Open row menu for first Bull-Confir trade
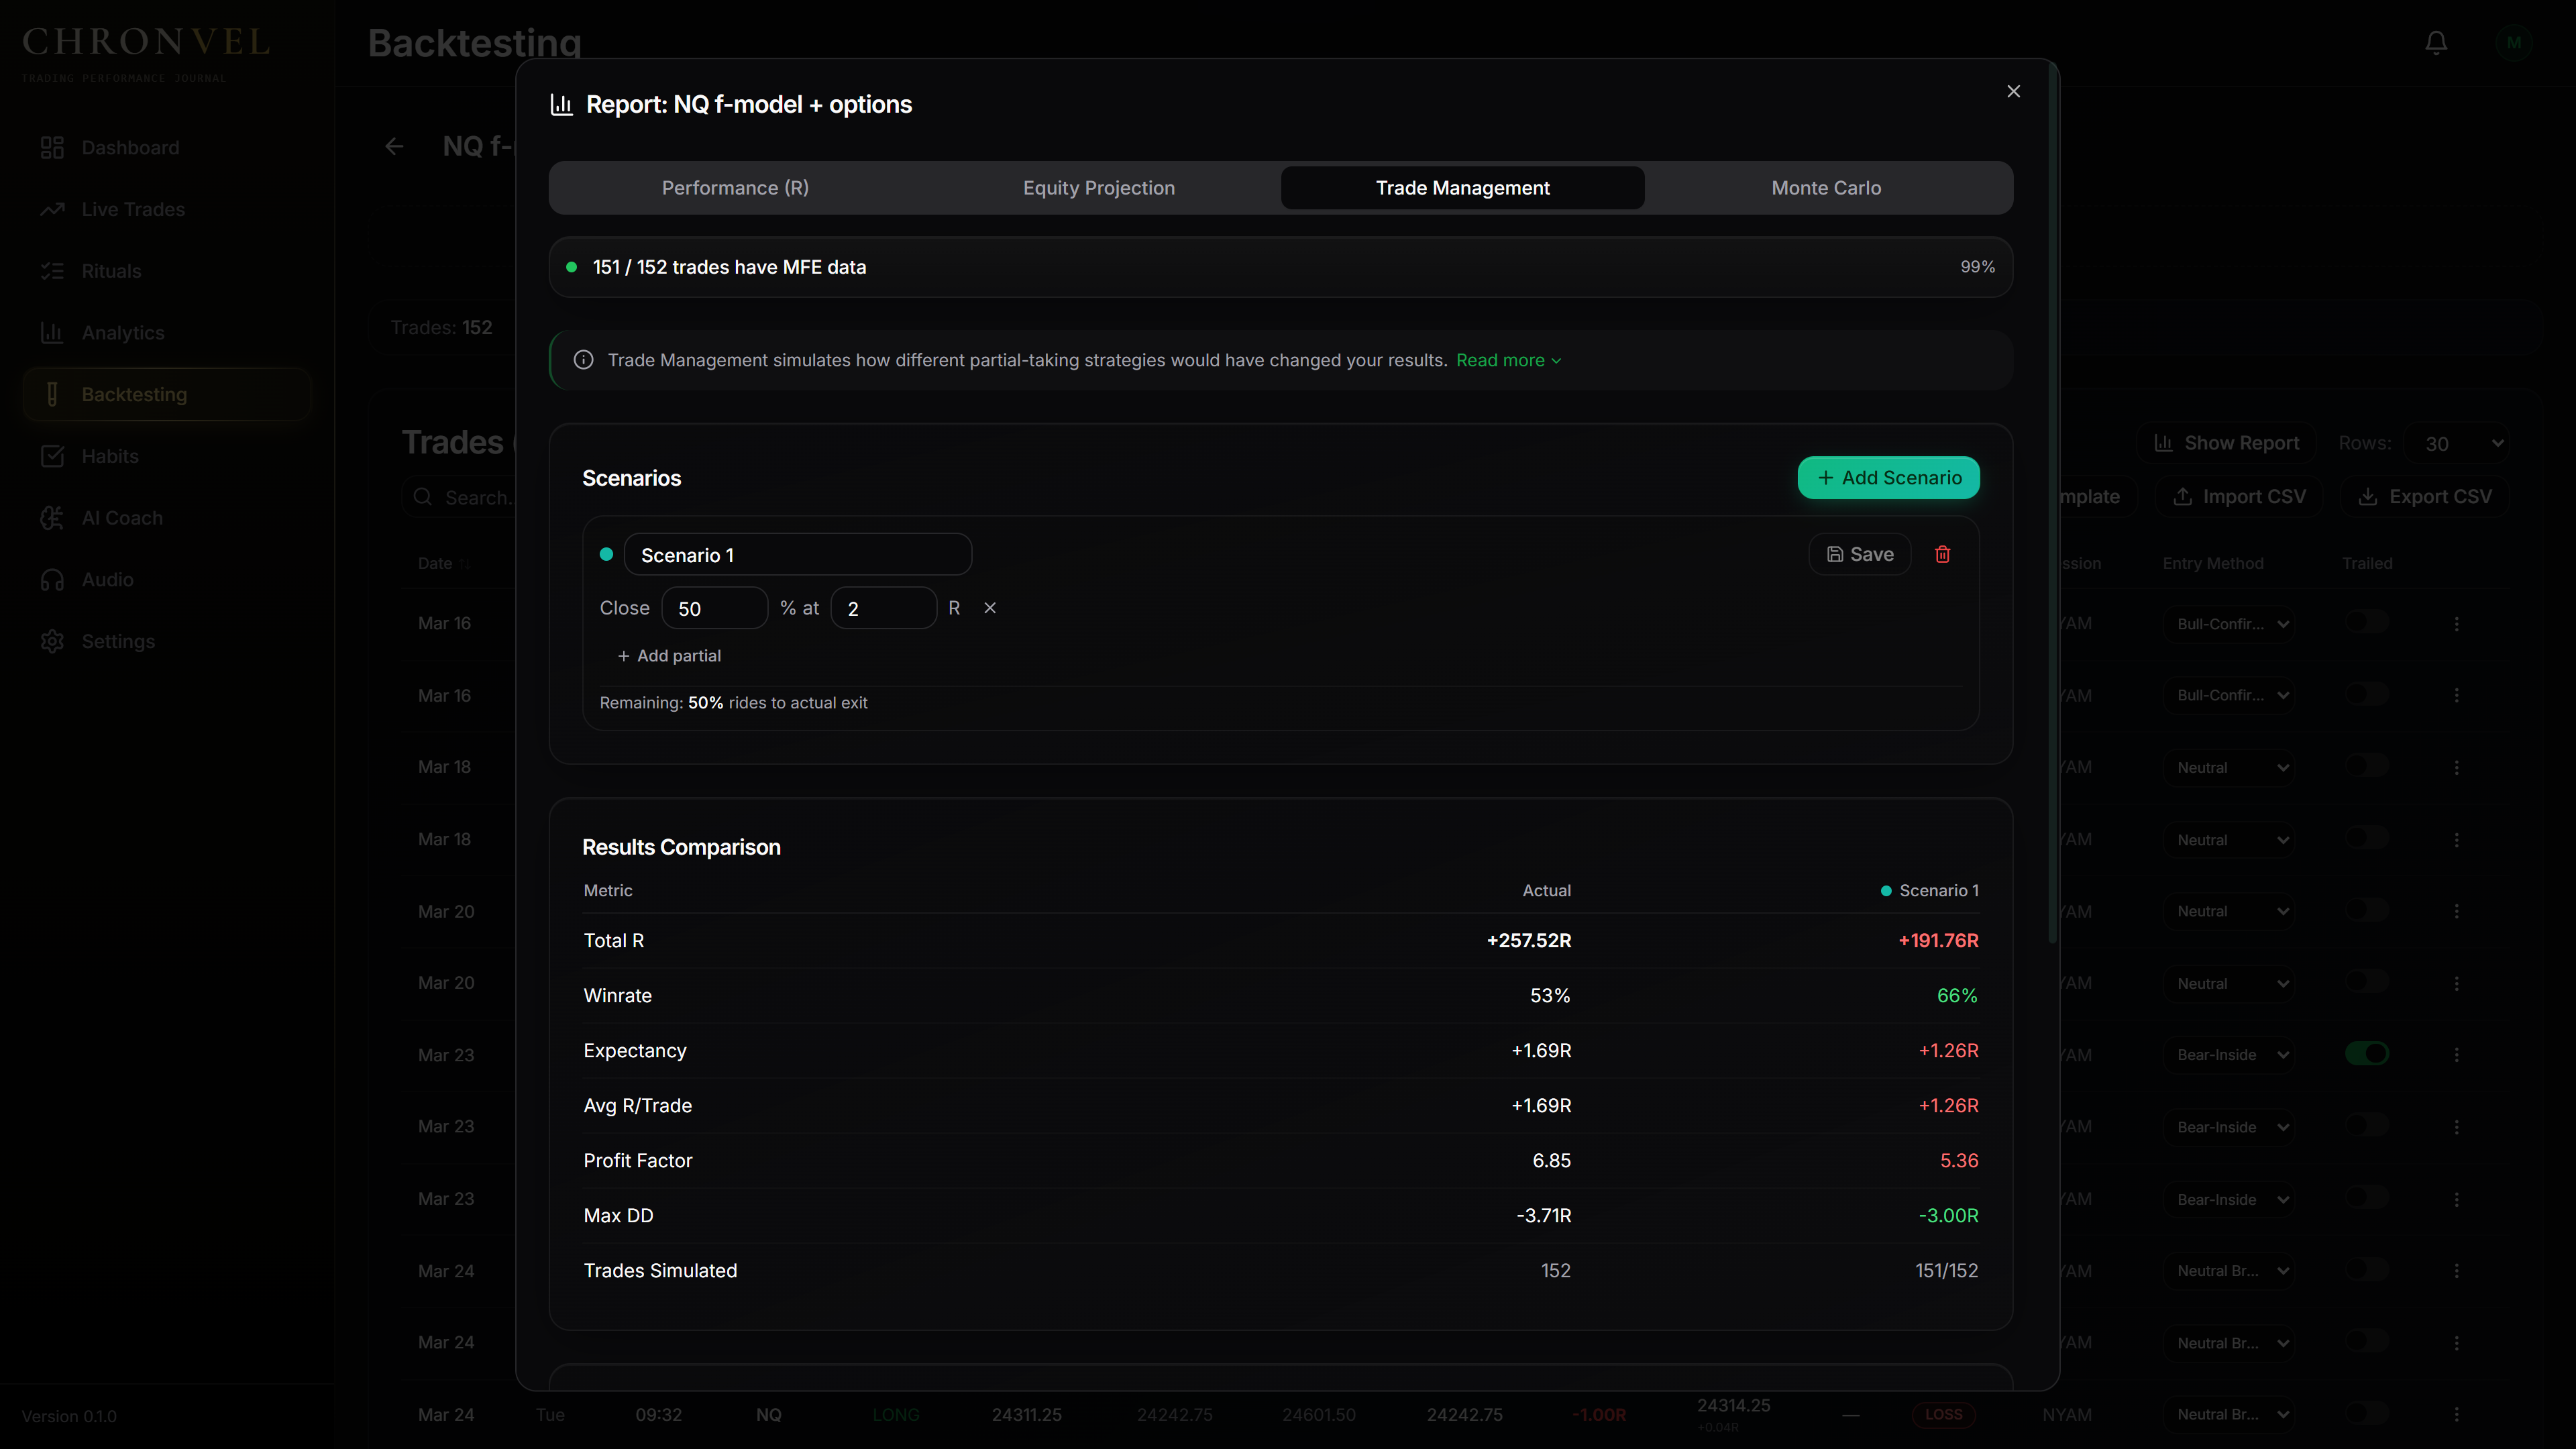Viewport: 2576px width, 1449px height. tap(2456, 624)
